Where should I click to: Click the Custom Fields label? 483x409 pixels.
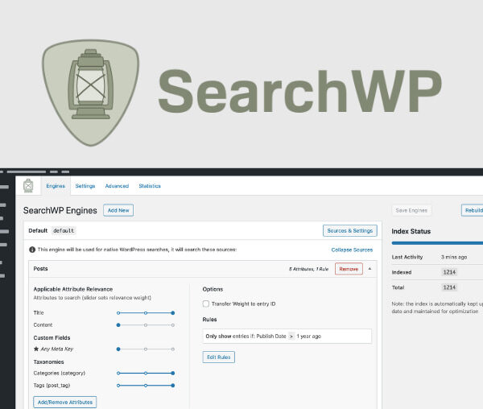point(52,338)
